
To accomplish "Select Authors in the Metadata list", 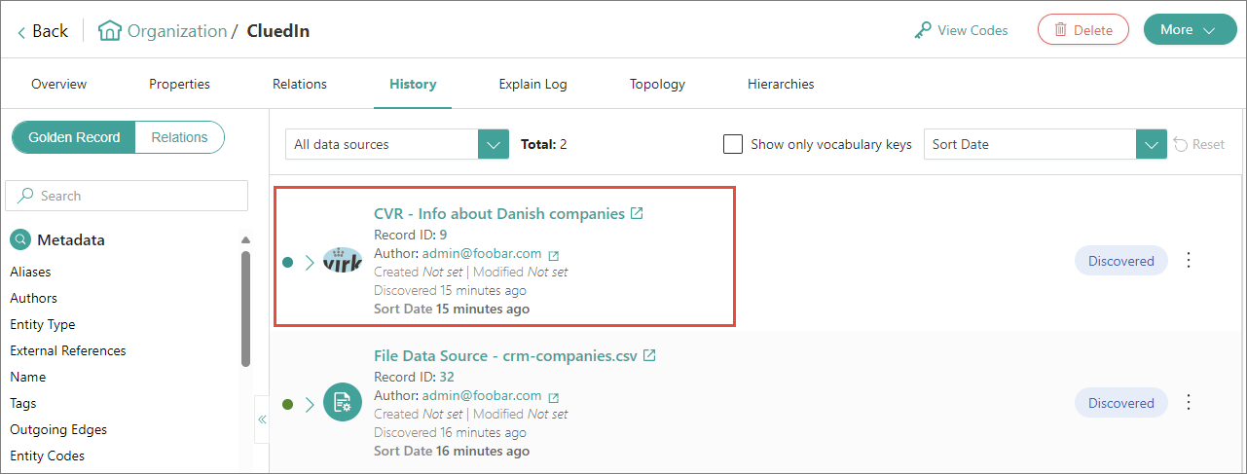I will [33, 298].
